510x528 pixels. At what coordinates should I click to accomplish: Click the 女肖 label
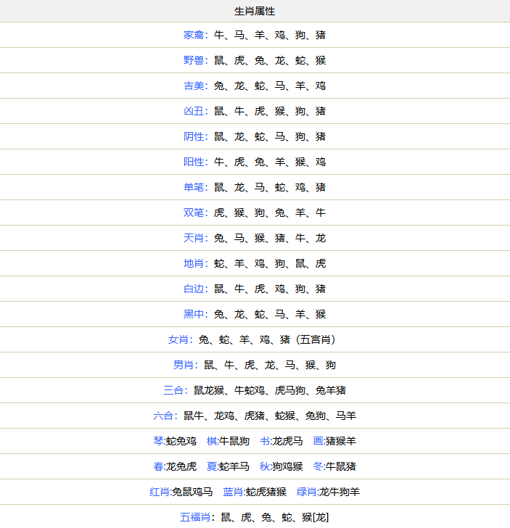pyautogui.click(x=178, y=339)
